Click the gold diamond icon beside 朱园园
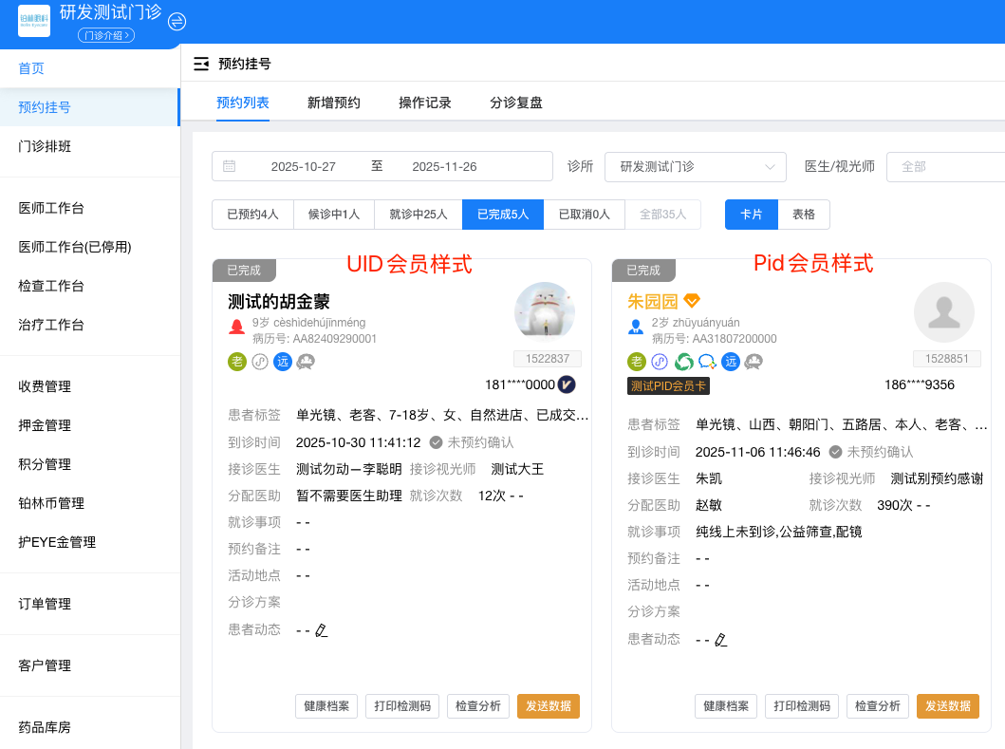This screenshot has height=749, width=1005. click(692, 301)
